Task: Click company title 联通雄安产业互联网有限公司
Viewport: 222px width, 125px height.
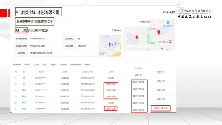Action: coord(35,22)
